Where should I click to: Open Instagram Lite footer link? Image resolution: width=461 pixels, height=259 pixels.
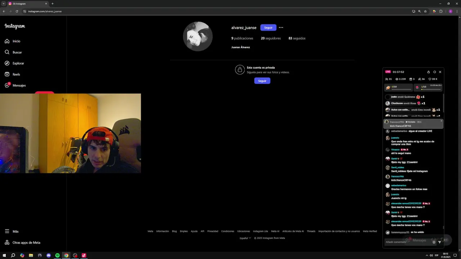click(260, 231)
